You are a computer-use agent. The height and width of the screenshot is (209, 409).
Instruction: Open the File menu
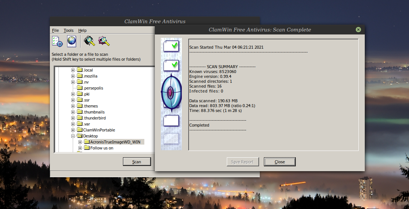pos(55,30)
